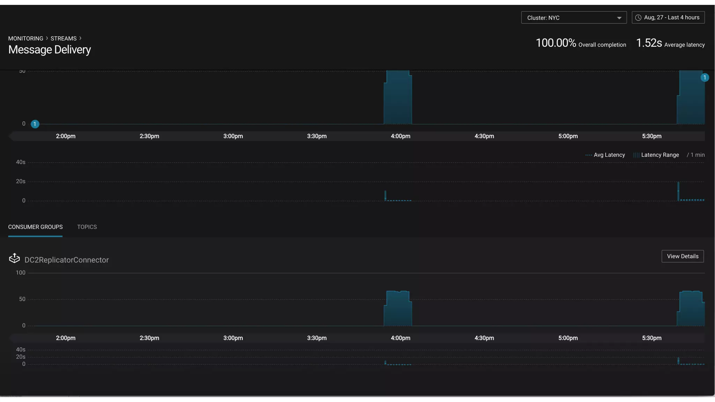Click the chevron after STREAMS breadcrumb
715x402 pixels.
tap(80, 38)
